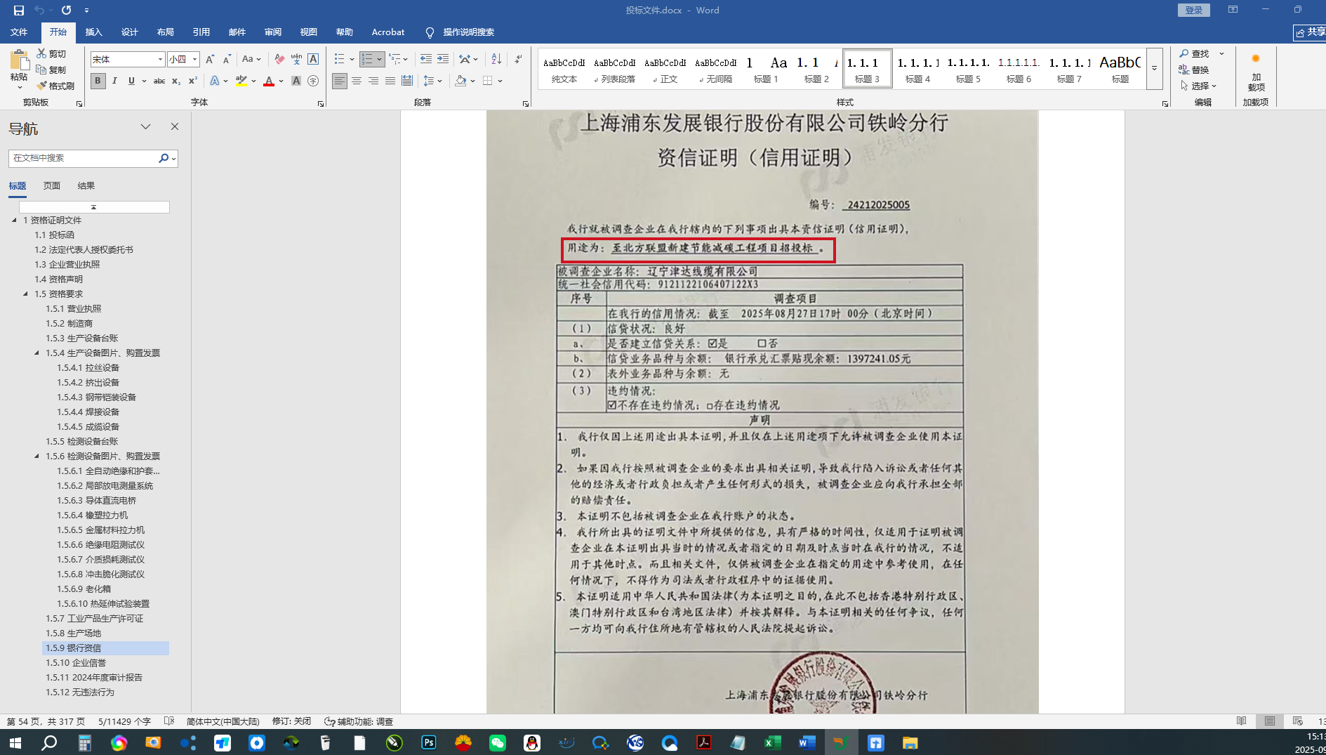1326x755 pixels.
Task: Click the navigation search magnifier icon
Action: [x=164, y=158]
